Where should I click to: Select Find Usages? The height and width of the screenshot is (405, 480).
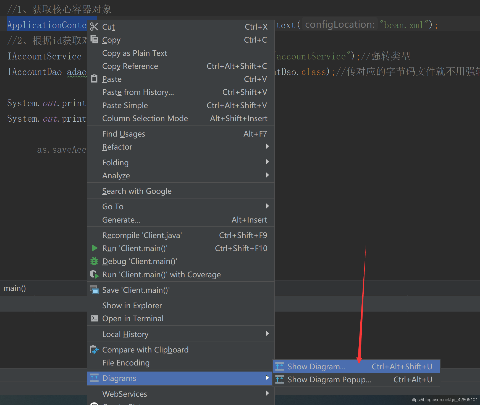181,134
